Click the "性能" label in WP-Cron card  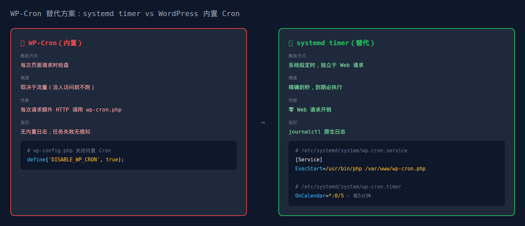click(x=25, y=100)
